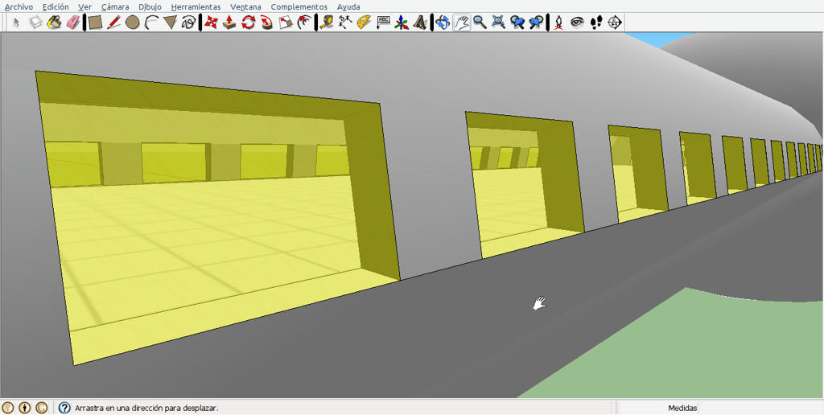Screen dimensions: 824x415
Task: Expand the Ventana menu
Action: tap(245, 6)
